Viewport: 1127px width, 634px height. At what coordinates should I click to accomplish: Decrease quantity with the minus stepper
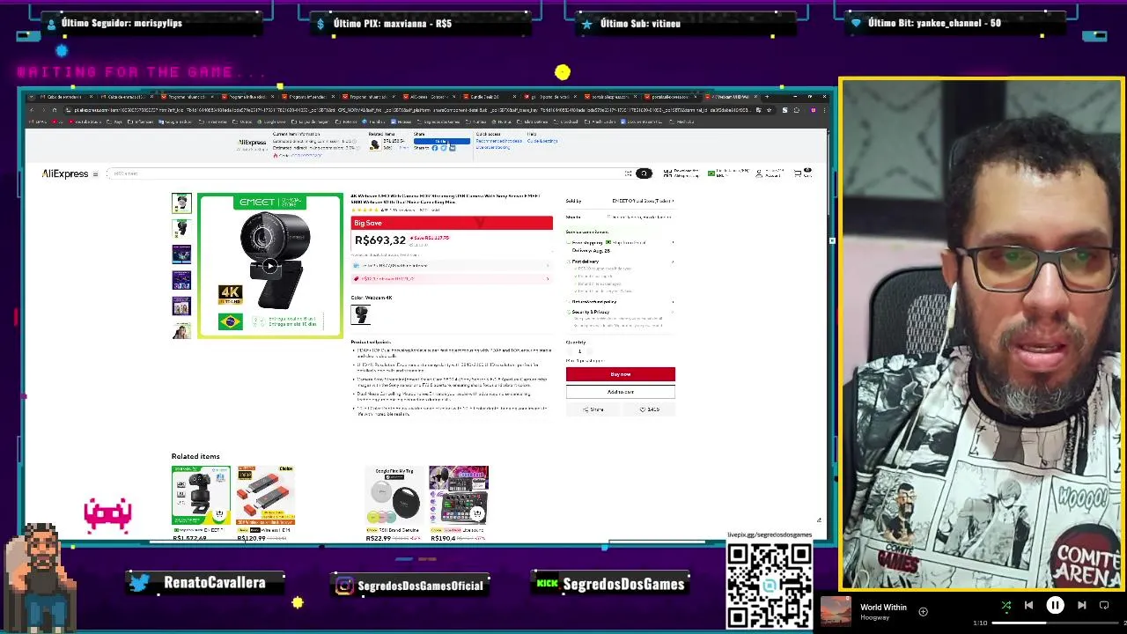(570, 351)
